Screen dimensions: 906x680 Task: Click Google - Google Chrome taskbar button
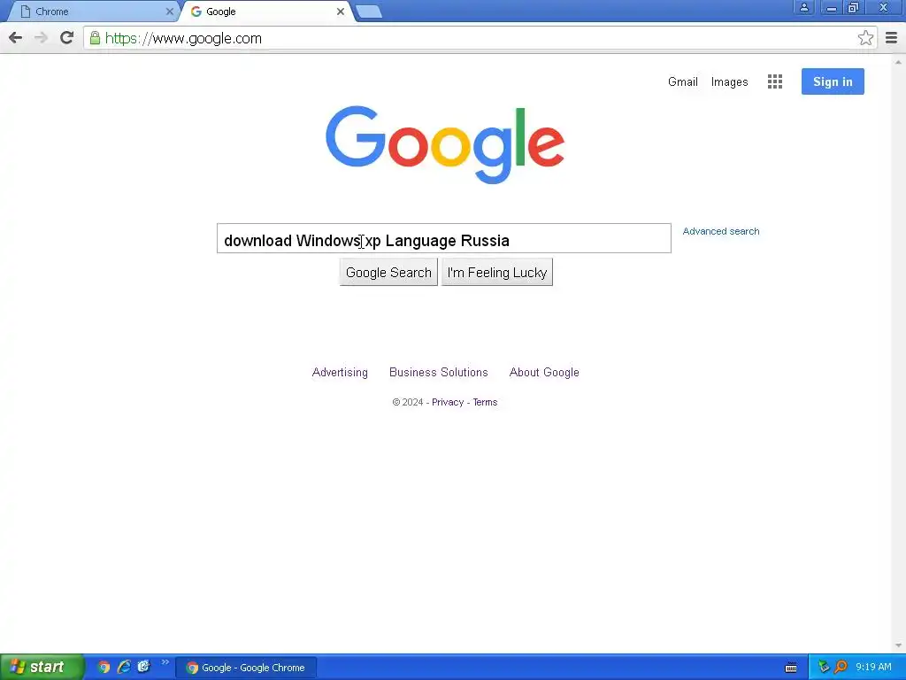pyautogui.click(x=246, y=668)
